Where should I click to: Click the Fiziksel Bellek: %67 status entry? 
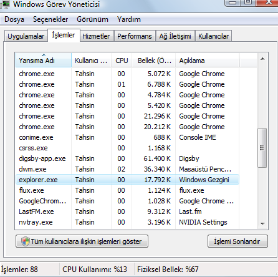168,270
